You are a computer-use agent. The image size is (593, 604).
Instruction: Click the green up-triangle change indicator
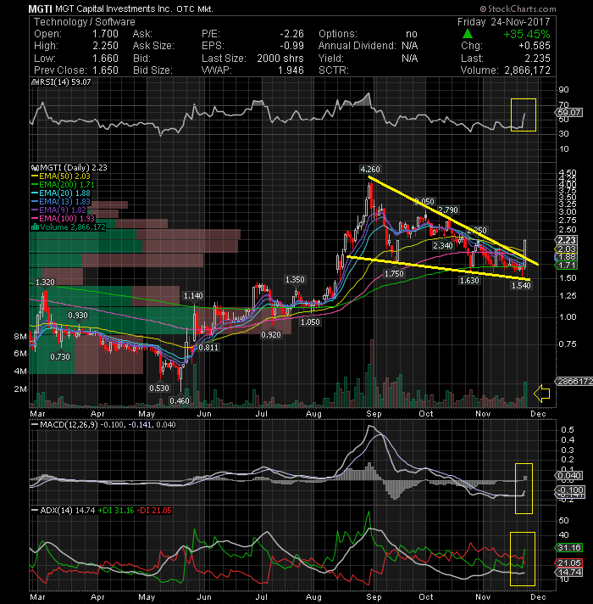click(x=468, y=34)
